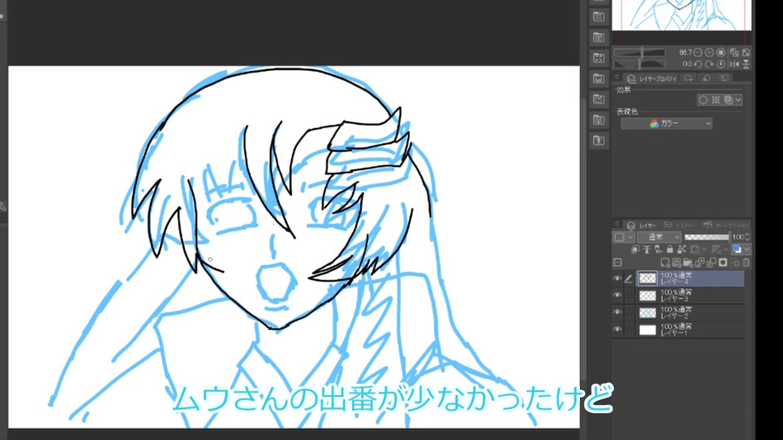Select the レイヤー2 layer row
Screen dimensions: 783x440
coord(690,313)
